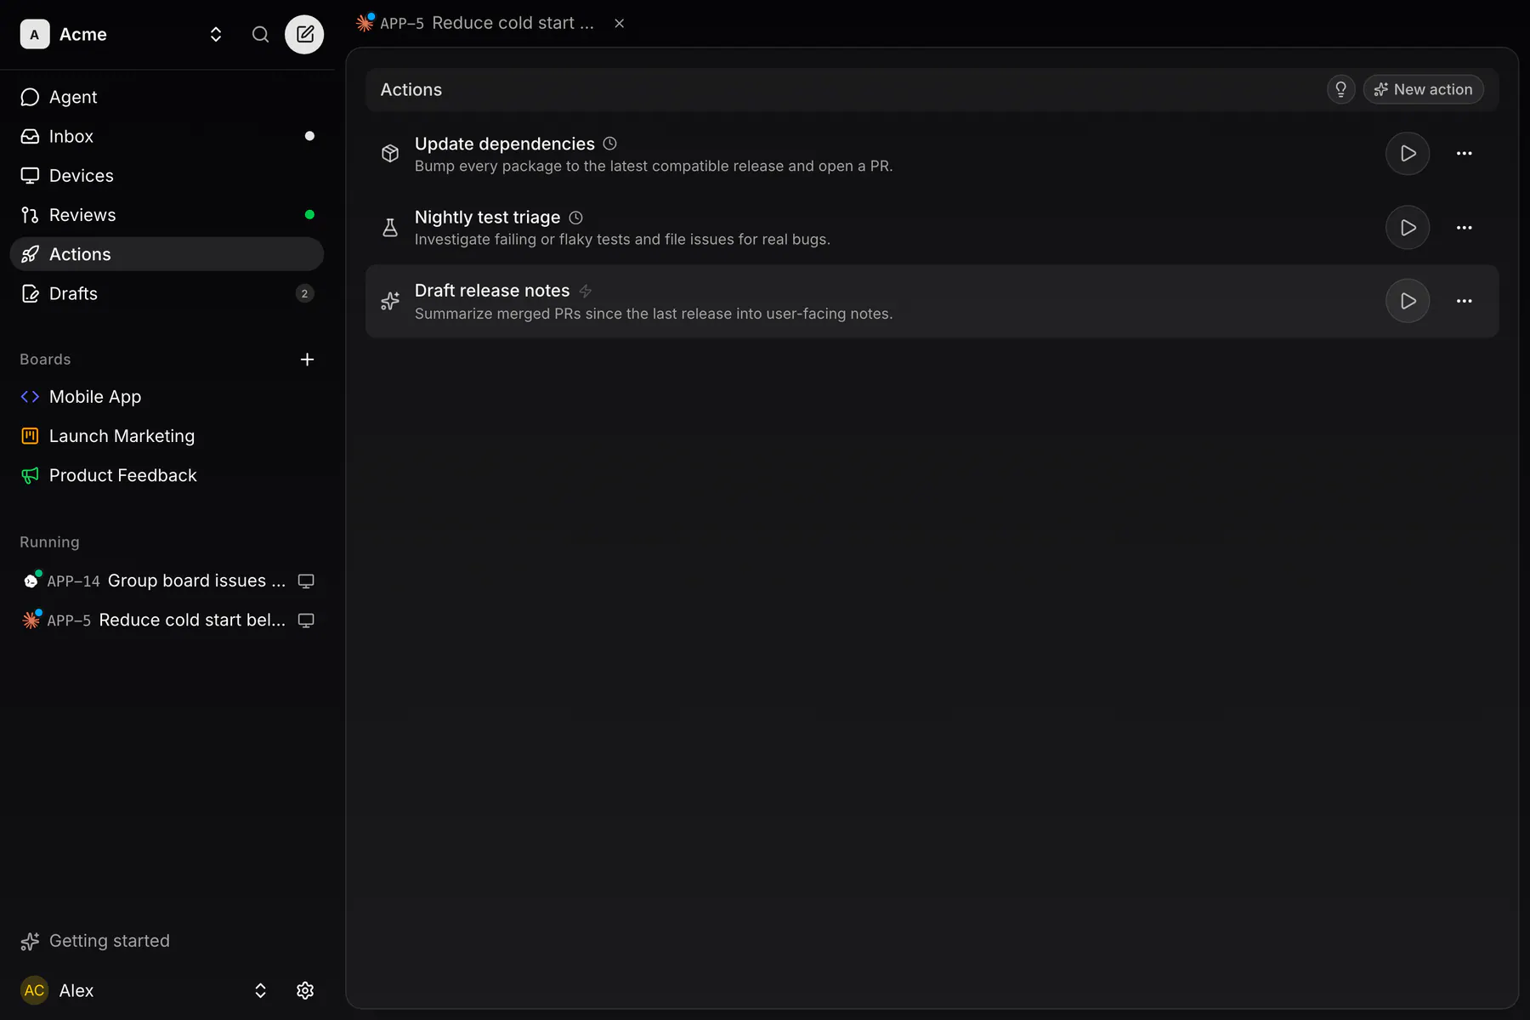Run the Nightly test triage action

[1408, 228]
